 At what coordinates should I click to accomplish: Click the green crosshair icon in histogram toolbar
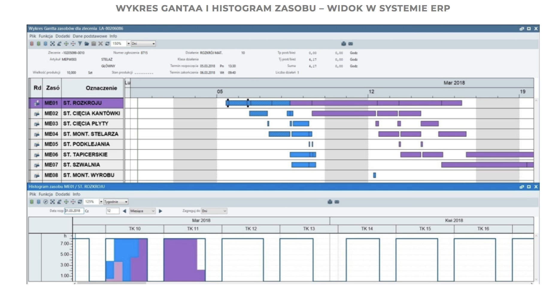[x=66, y=202]
